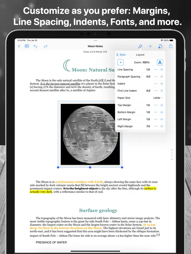Decrease Line Spacing value
This screenshot has height=254, width=191.
click(x=156, y=70)
